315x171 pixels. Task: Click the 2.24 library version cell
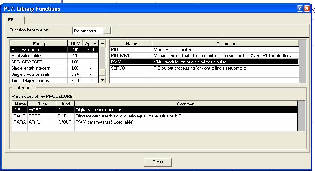click(x=75, y=74)
